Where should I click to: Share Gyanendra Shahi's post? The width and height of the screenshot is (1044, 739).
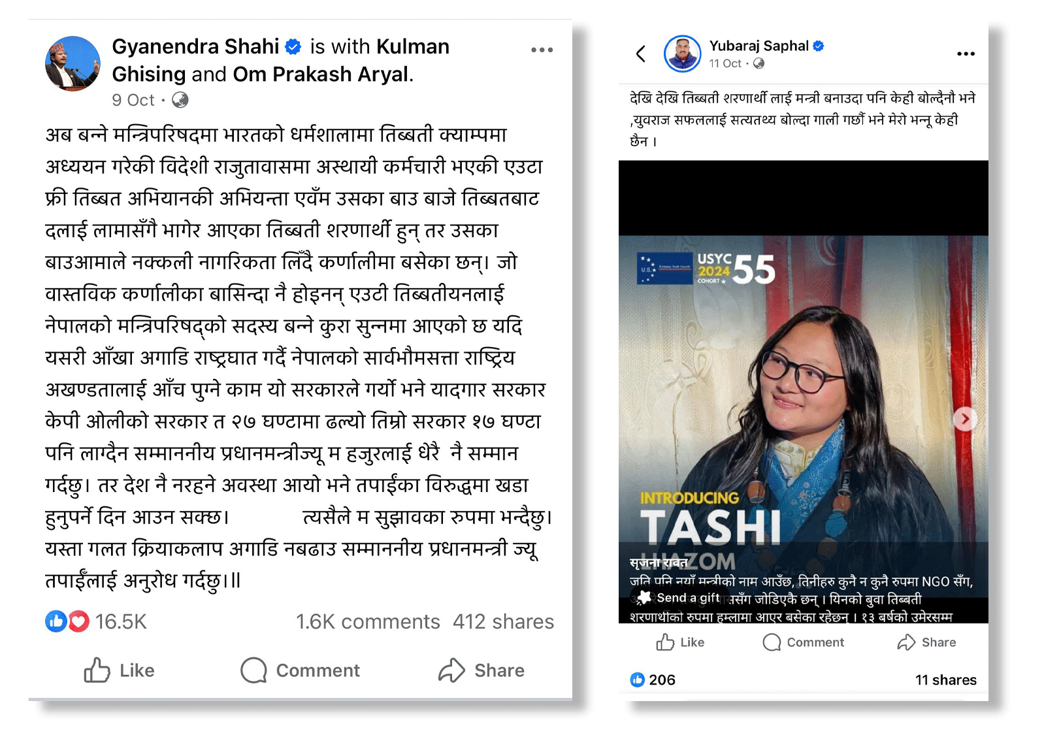click(x=481, y=670)
